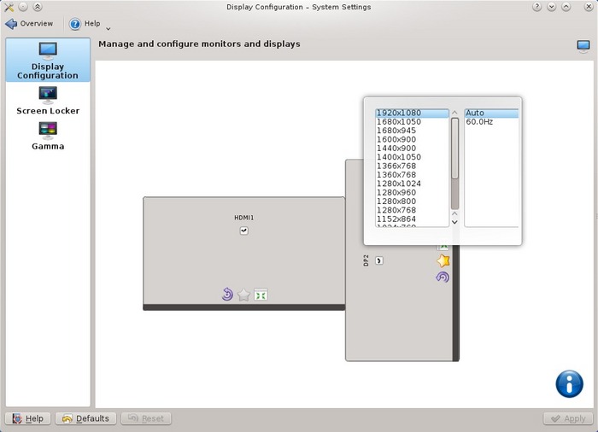Click the monitor icon in top-right header

(x=583, y=46)
